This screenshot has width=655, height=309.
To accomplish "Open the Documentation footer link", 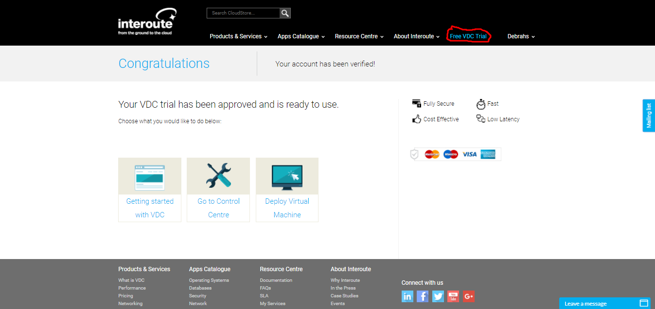I will point(276,280).
